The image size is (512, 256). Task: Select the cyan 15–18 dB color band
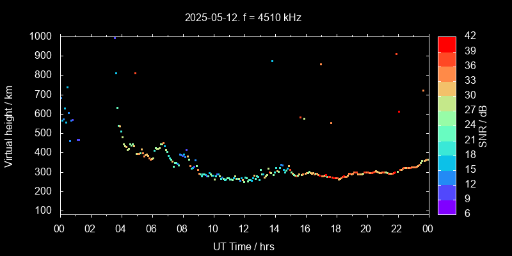pos(447,161)
